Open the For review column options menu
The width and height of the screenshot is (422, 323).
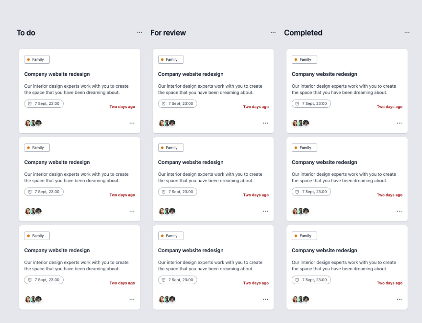273,33
